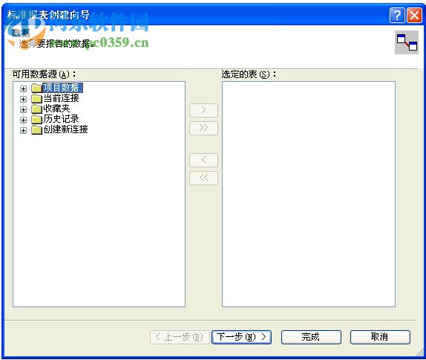Click the 项目数据 folder icon
Viewport: 426px width, 360px height.
pos(36,88)
